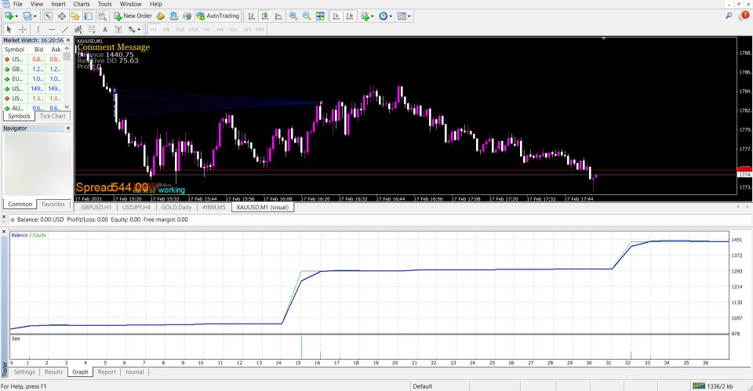Click the Tile Windows grid icon
Viewport: 753px width, 391px height.
pos(320,16)
